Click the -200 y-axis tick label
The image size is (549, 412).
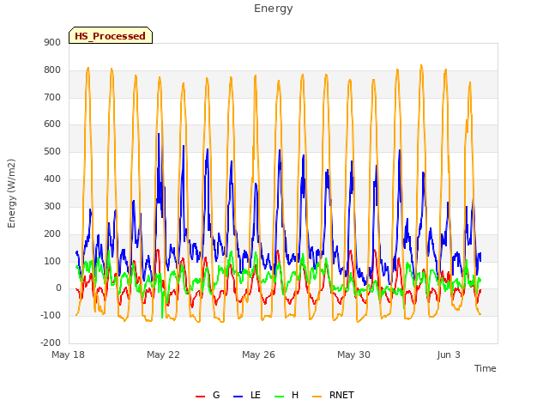pyautogui.click(x=51, y=342)
